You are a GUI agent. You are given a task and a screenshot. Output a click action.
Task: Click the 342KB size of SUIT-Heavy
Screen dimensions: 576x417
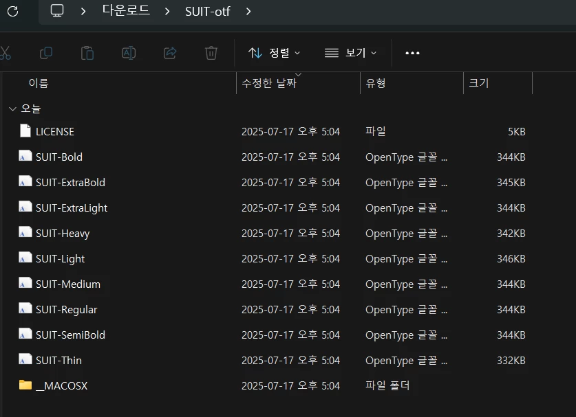pyautogui.click(x=511, y=234)
